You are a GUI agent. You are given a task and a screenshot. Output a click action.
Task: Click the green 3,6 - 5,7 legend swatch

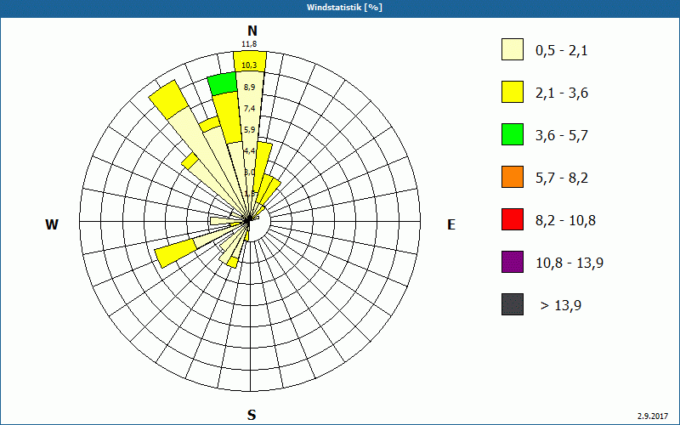513,134
